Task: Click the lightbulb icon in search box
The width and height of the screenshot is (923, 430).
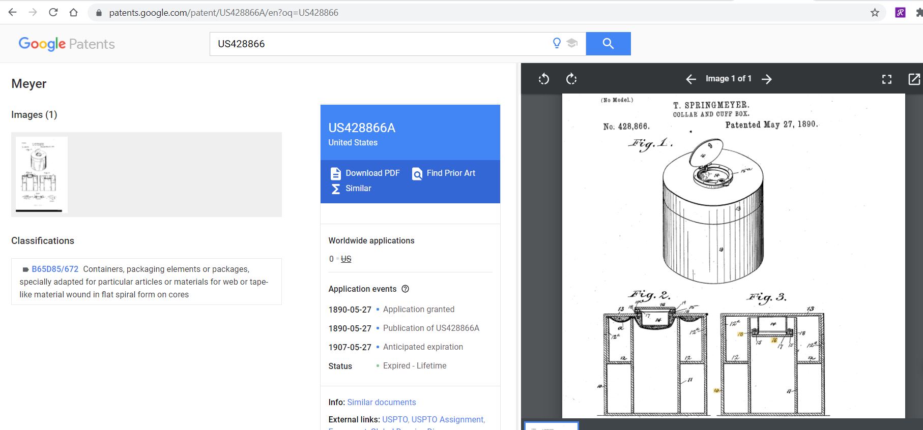Action: pos(557,43)
